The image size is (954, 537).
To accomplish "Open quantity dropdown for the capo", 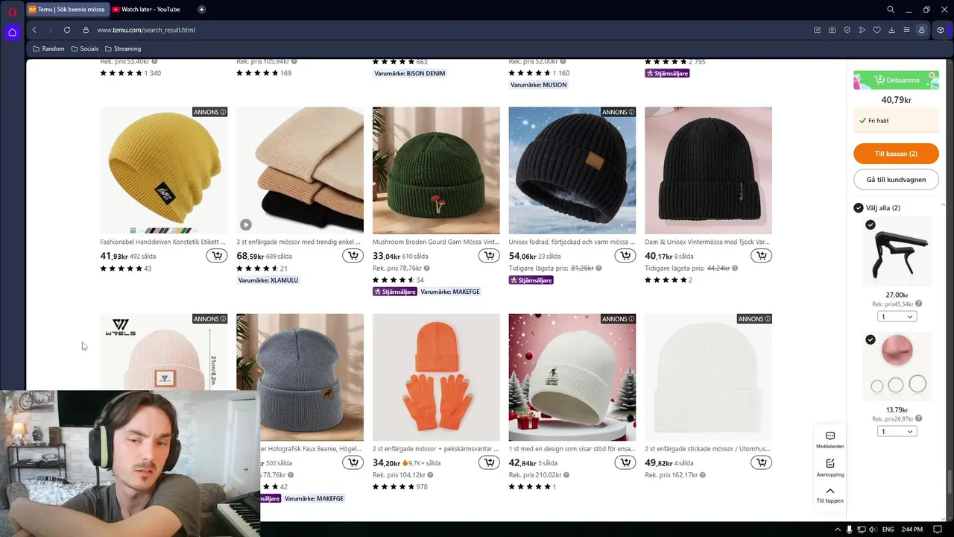I will click(x=897, y=317).
